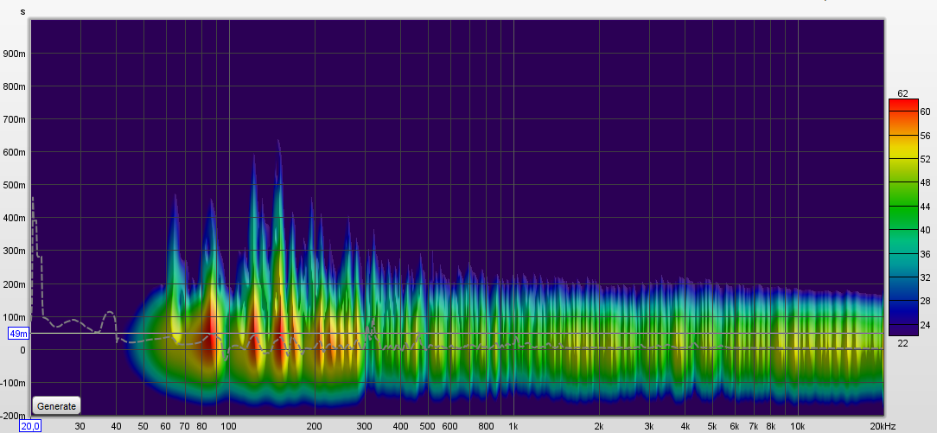Viewport: 937px width, 433px height.
Task: Click the 100 label on the frequency axis
Action: (228, 426)
